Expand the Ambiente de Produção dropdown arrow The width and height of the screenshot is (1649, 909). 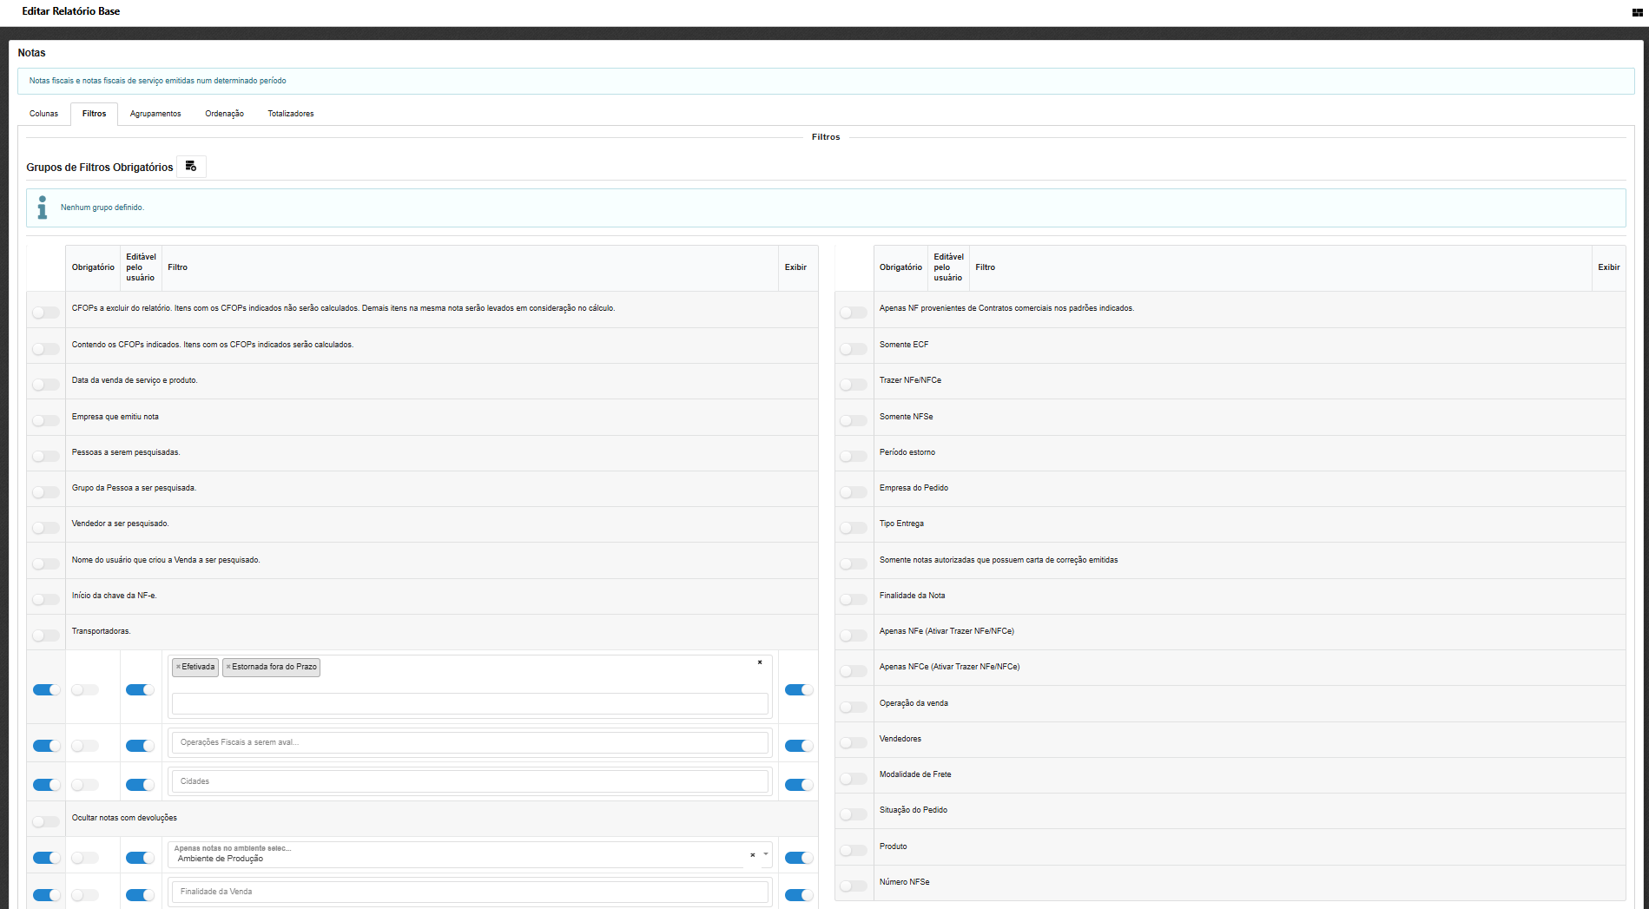coord(766,854)
